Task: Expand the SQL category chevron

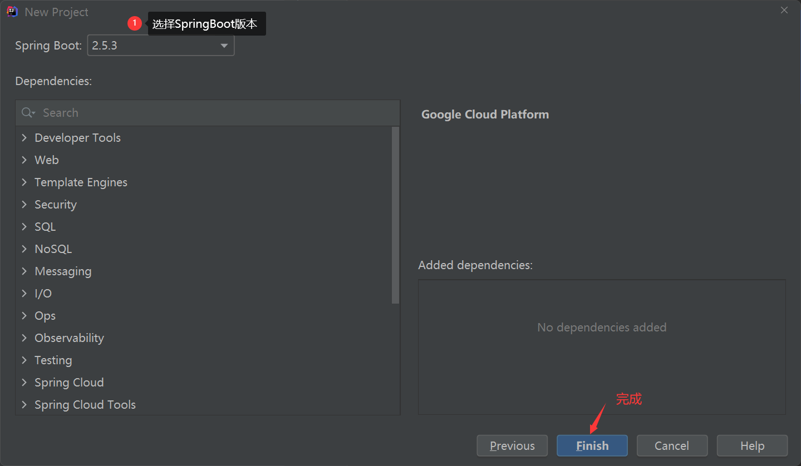Action: 24,226
